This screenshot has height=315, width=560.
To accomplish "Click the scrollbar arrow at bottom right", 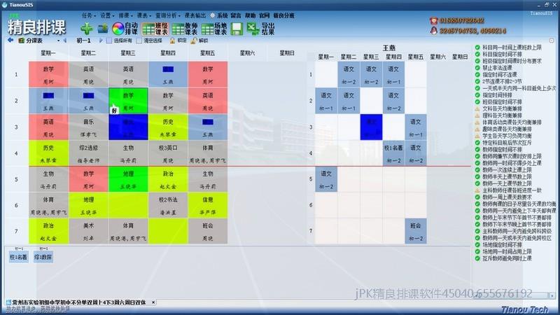I will point(552,295).
